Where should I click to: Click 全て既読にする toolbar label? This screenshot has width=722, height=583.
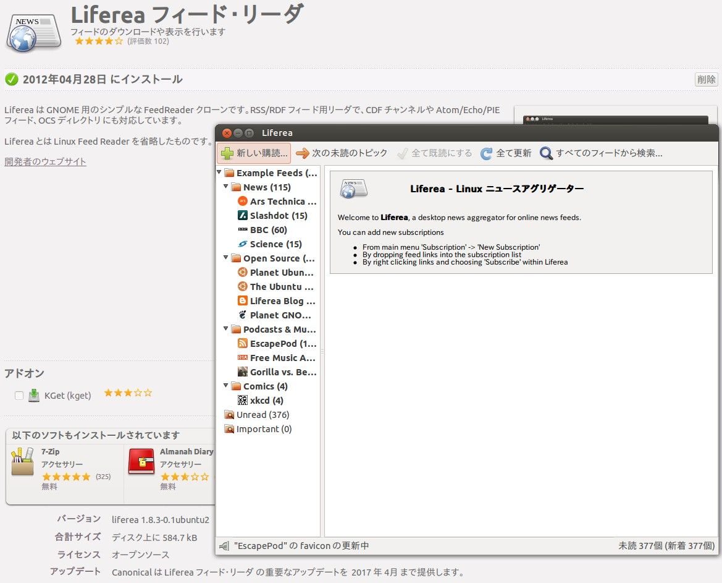[x=442, y=153]
